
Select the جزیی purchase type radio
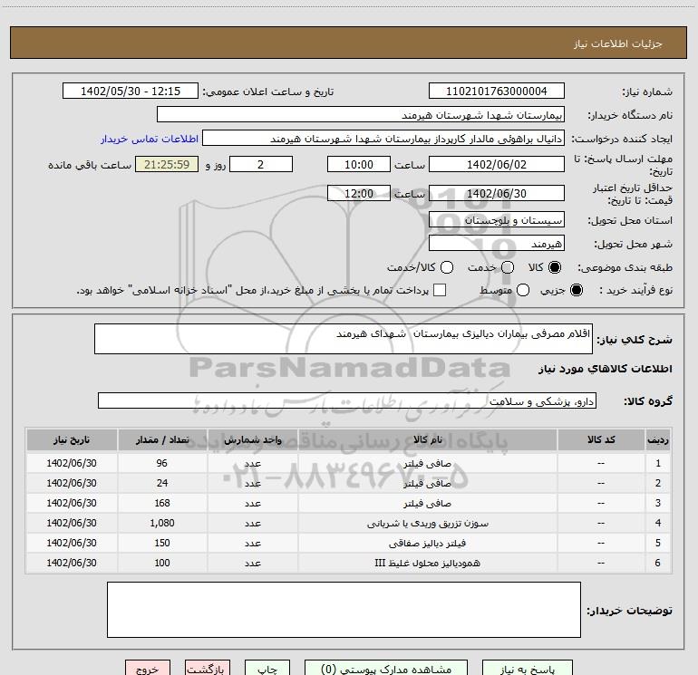(x=576, y=290)
